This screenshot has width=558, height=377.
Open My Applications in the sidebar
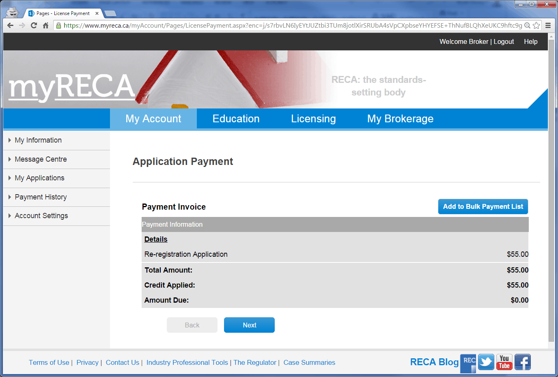coord(39,178)
